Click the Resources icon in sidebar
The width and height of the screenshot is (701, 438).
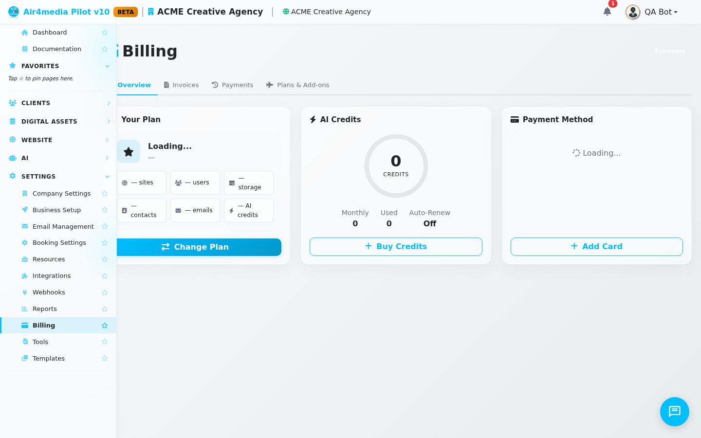(25, 259)
